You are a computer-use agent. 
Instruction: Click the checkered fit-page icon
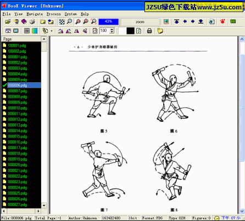(x=62, y=21)
